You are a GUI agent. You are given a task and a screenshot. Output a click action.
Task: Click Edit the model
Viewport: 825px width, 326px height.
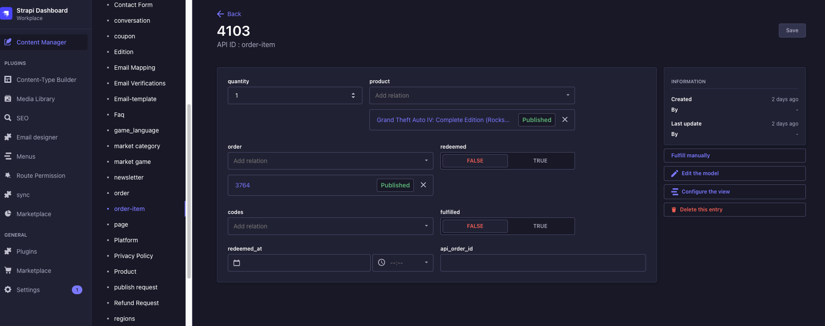pos(734,173)
